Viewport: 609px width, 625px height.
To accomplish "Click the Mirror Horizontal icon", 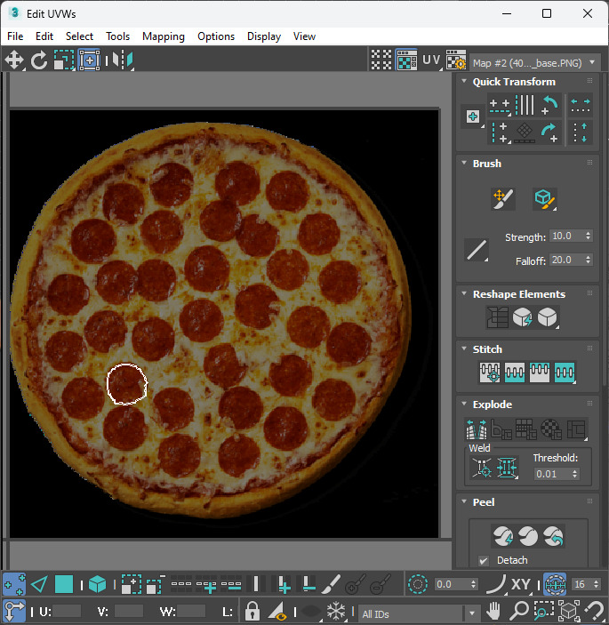I will coord(123,60).
